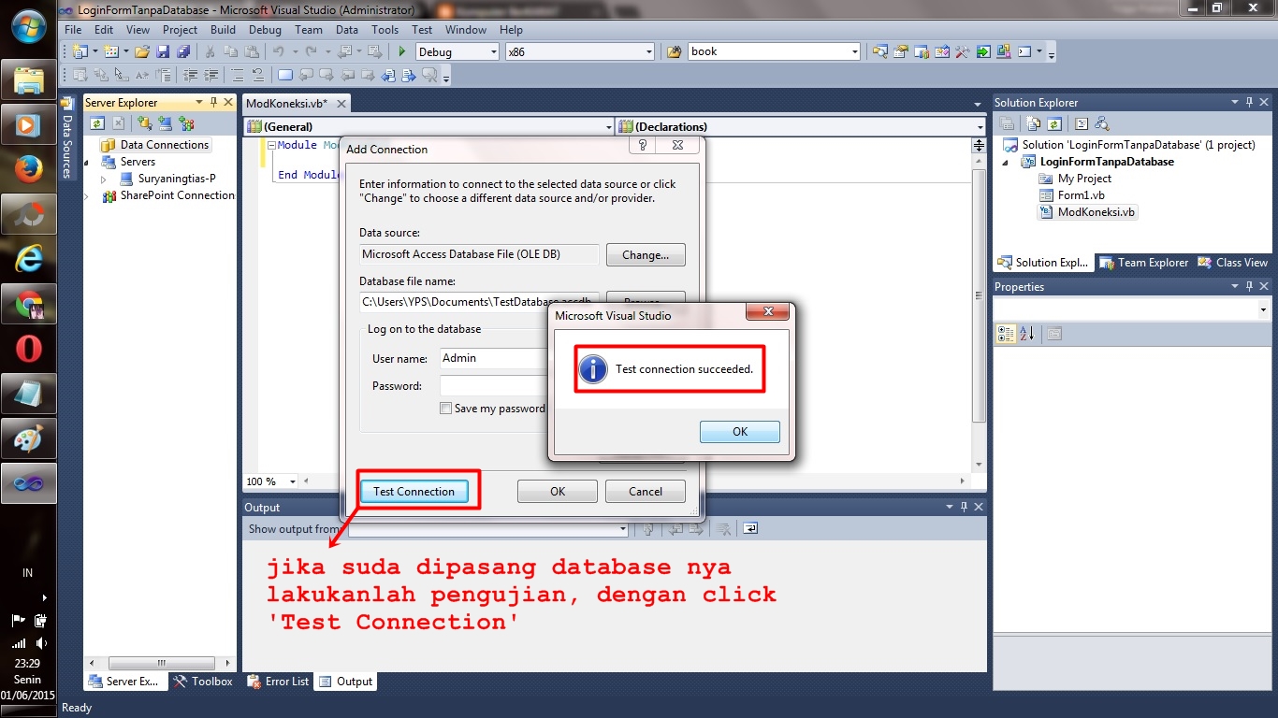Click the Test Connection button
The image size is (1278, 718).
414,492
